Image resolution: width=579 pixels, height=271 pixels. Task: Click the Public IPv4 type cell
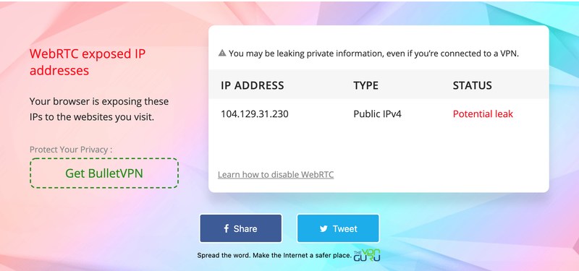377,114
